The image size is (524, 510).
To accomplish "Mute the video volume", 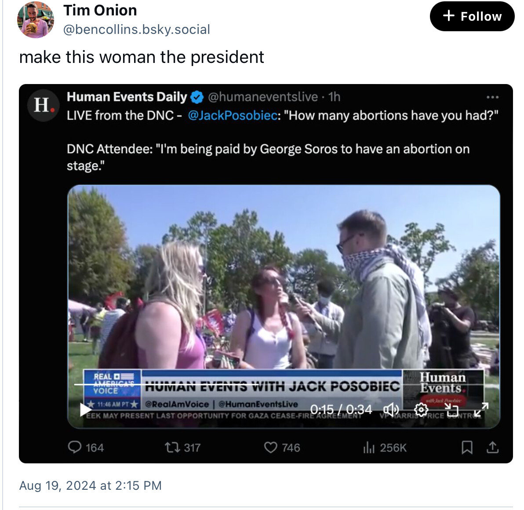I will [391, 410].
